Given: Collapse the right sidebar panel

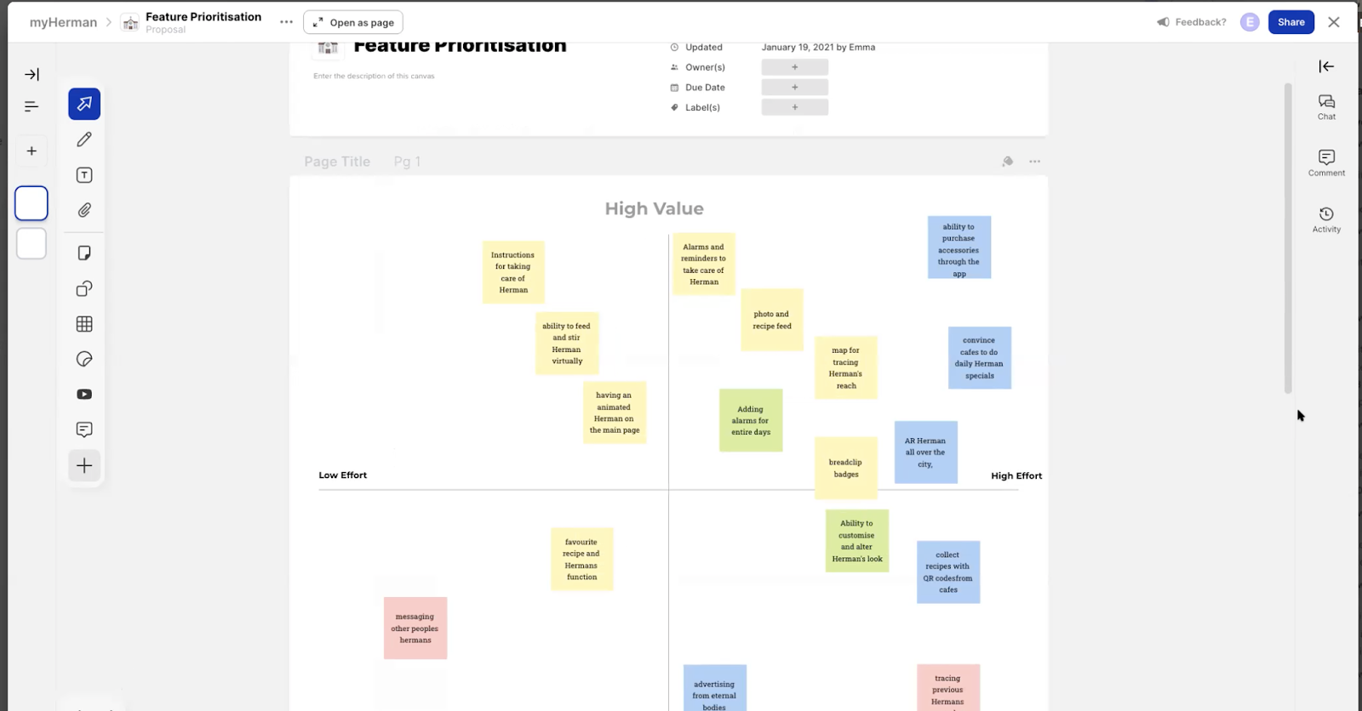Looking at the screenshot, I should tap(1326, 66).
